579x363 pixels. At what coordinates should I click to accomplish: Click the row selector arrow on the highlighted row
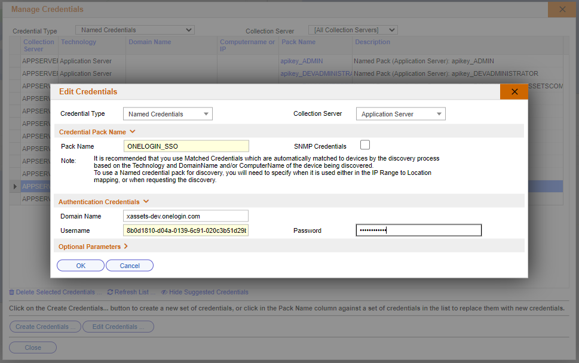14,186
